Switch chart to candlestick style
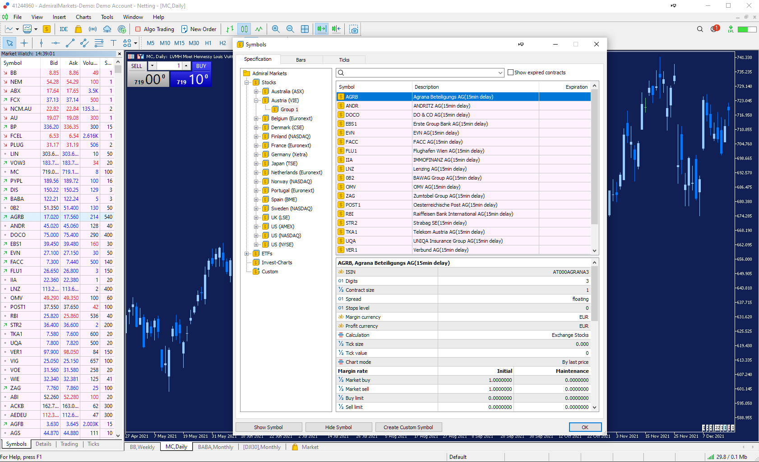Screen dimensions: 759x462 (244, 29)
